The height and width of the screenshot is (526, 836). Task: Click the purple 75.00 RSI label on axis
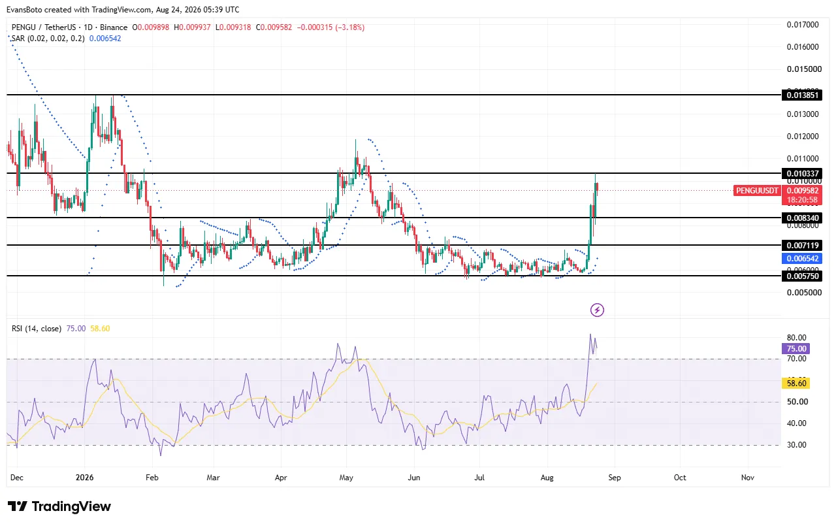pyautogui.click(x=797, y=349)
